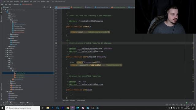
Task: Open Task View on the taskbar
Action: (x=43, y=108)
